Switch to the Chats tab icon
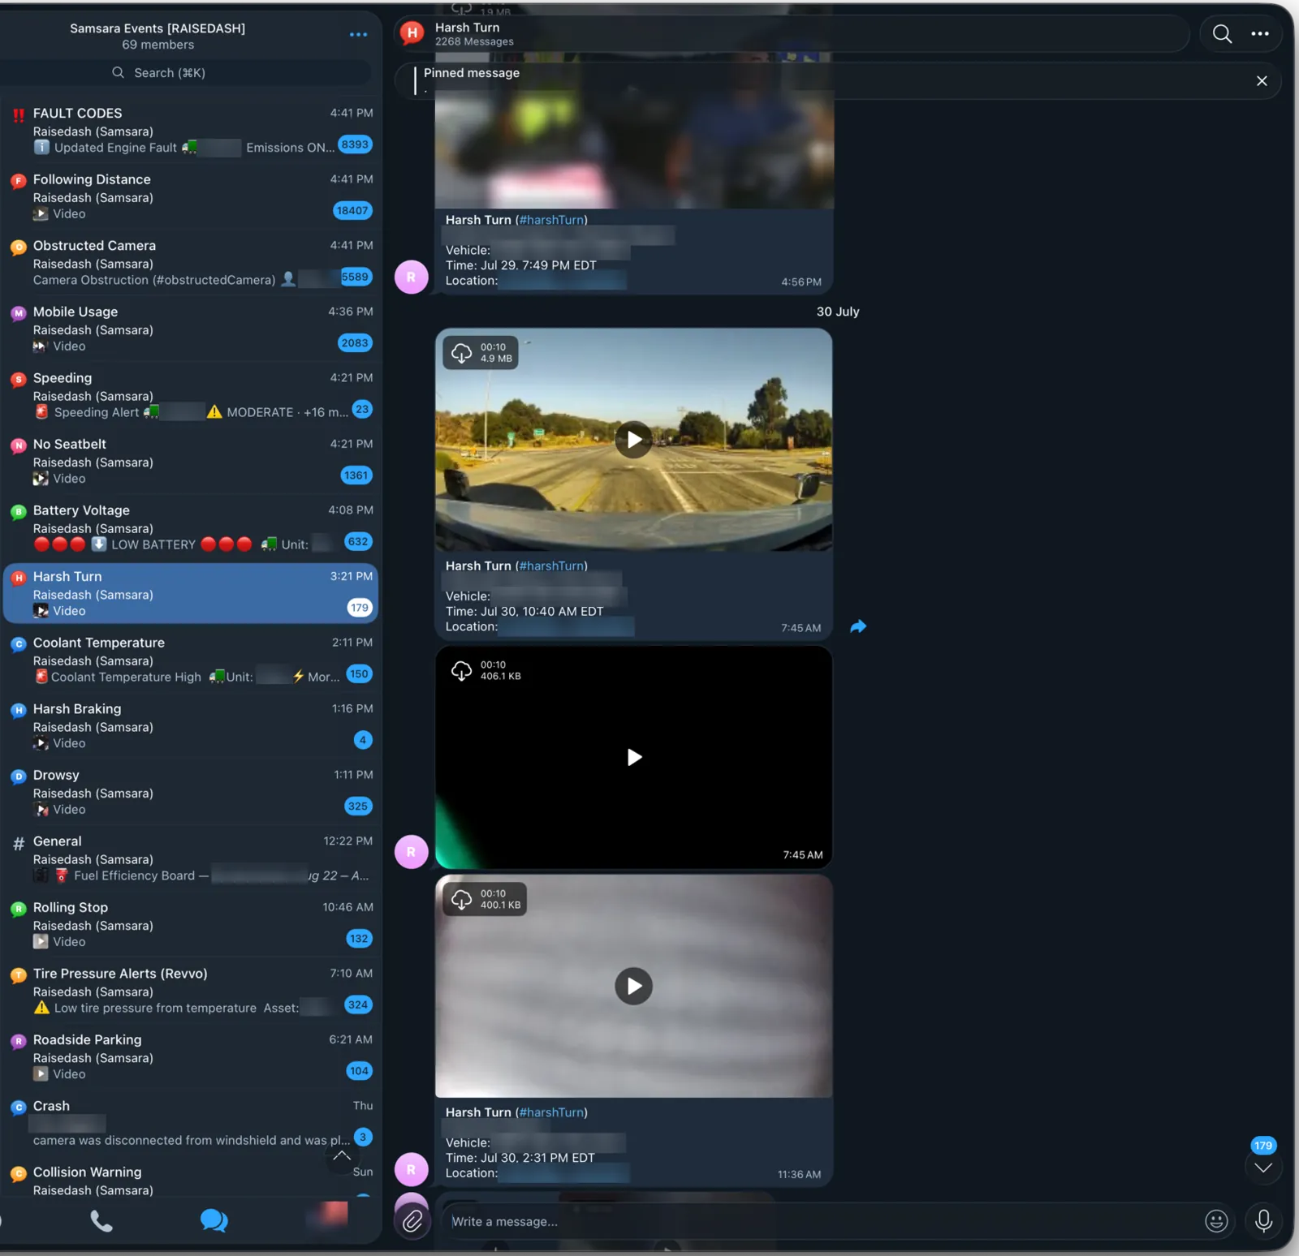The width and height of the screenshot is (1299, 1256). 214,1220
